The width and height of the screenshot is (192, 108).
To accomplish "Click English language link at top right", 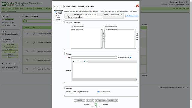I will (x=177, y=2).
